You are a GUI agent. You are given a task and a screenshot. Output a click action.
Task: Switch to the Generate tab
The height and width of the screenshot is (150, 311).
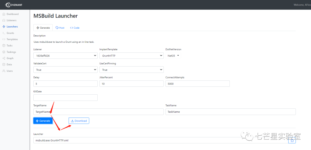click(x=43, y=28)
